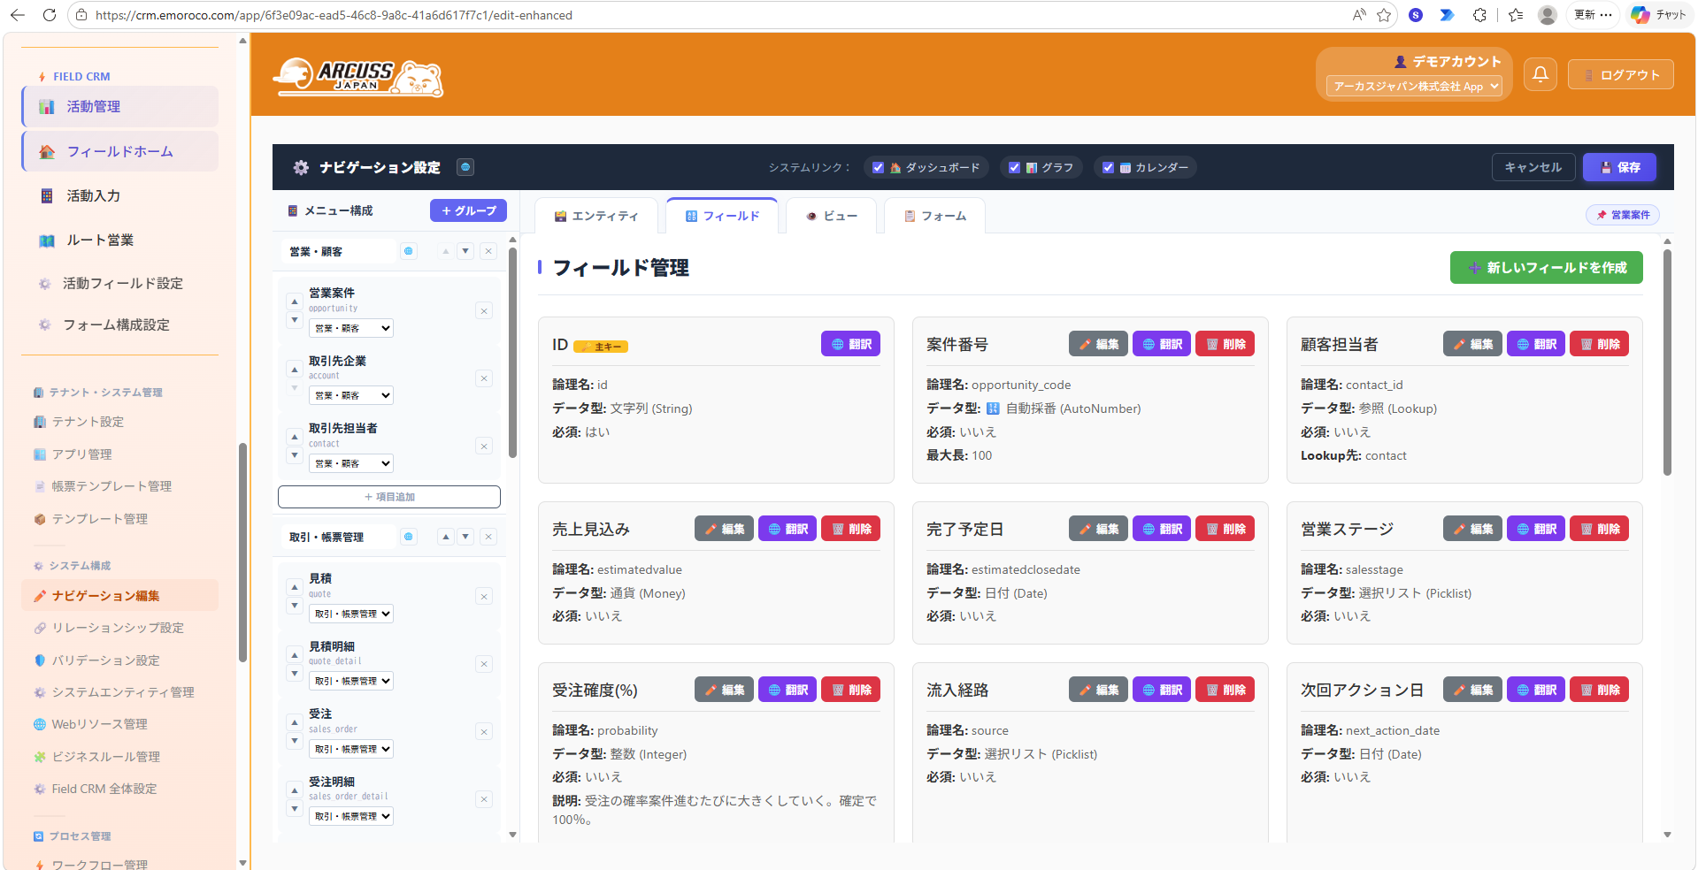Click 営業案件 entity badge
Viewport: 1698px width, 870px height.
[1623, 215]
